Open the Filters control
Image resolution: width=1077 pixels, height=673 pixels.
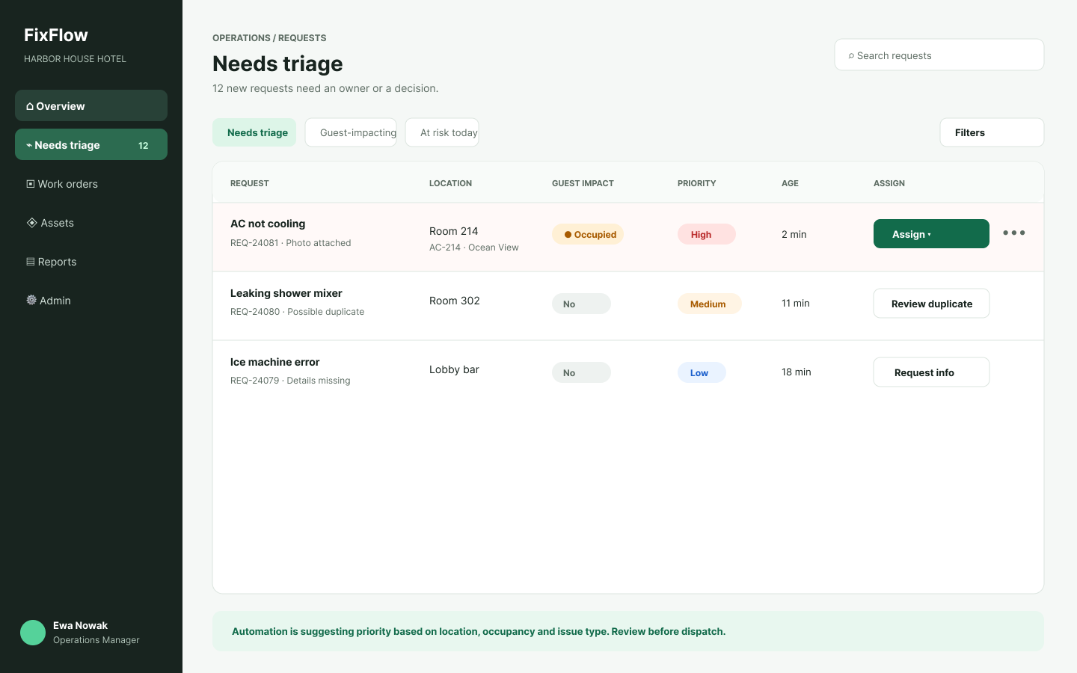(992, 132)
